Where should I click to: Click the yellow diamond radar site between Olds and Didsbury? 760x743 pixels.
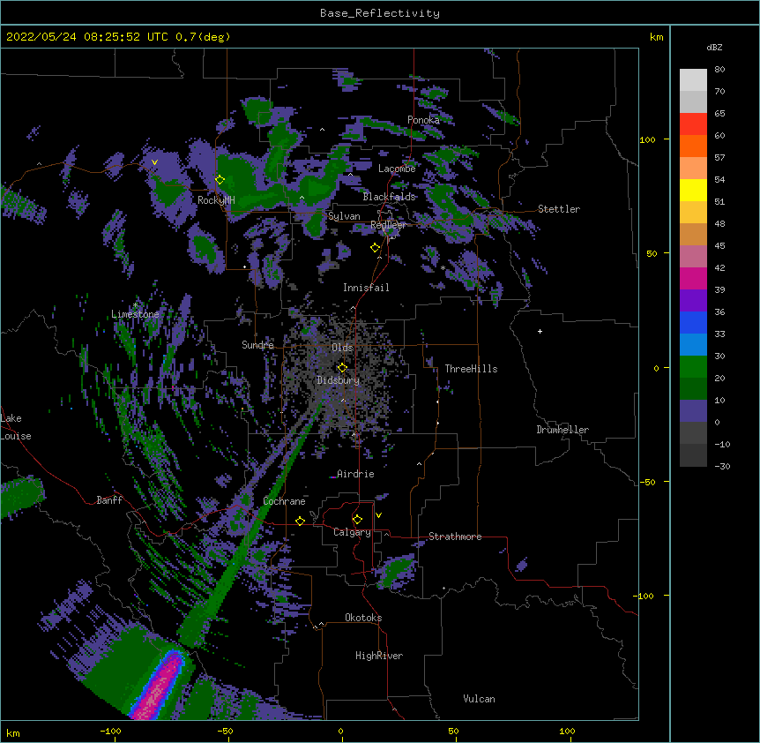pos(342,368)
